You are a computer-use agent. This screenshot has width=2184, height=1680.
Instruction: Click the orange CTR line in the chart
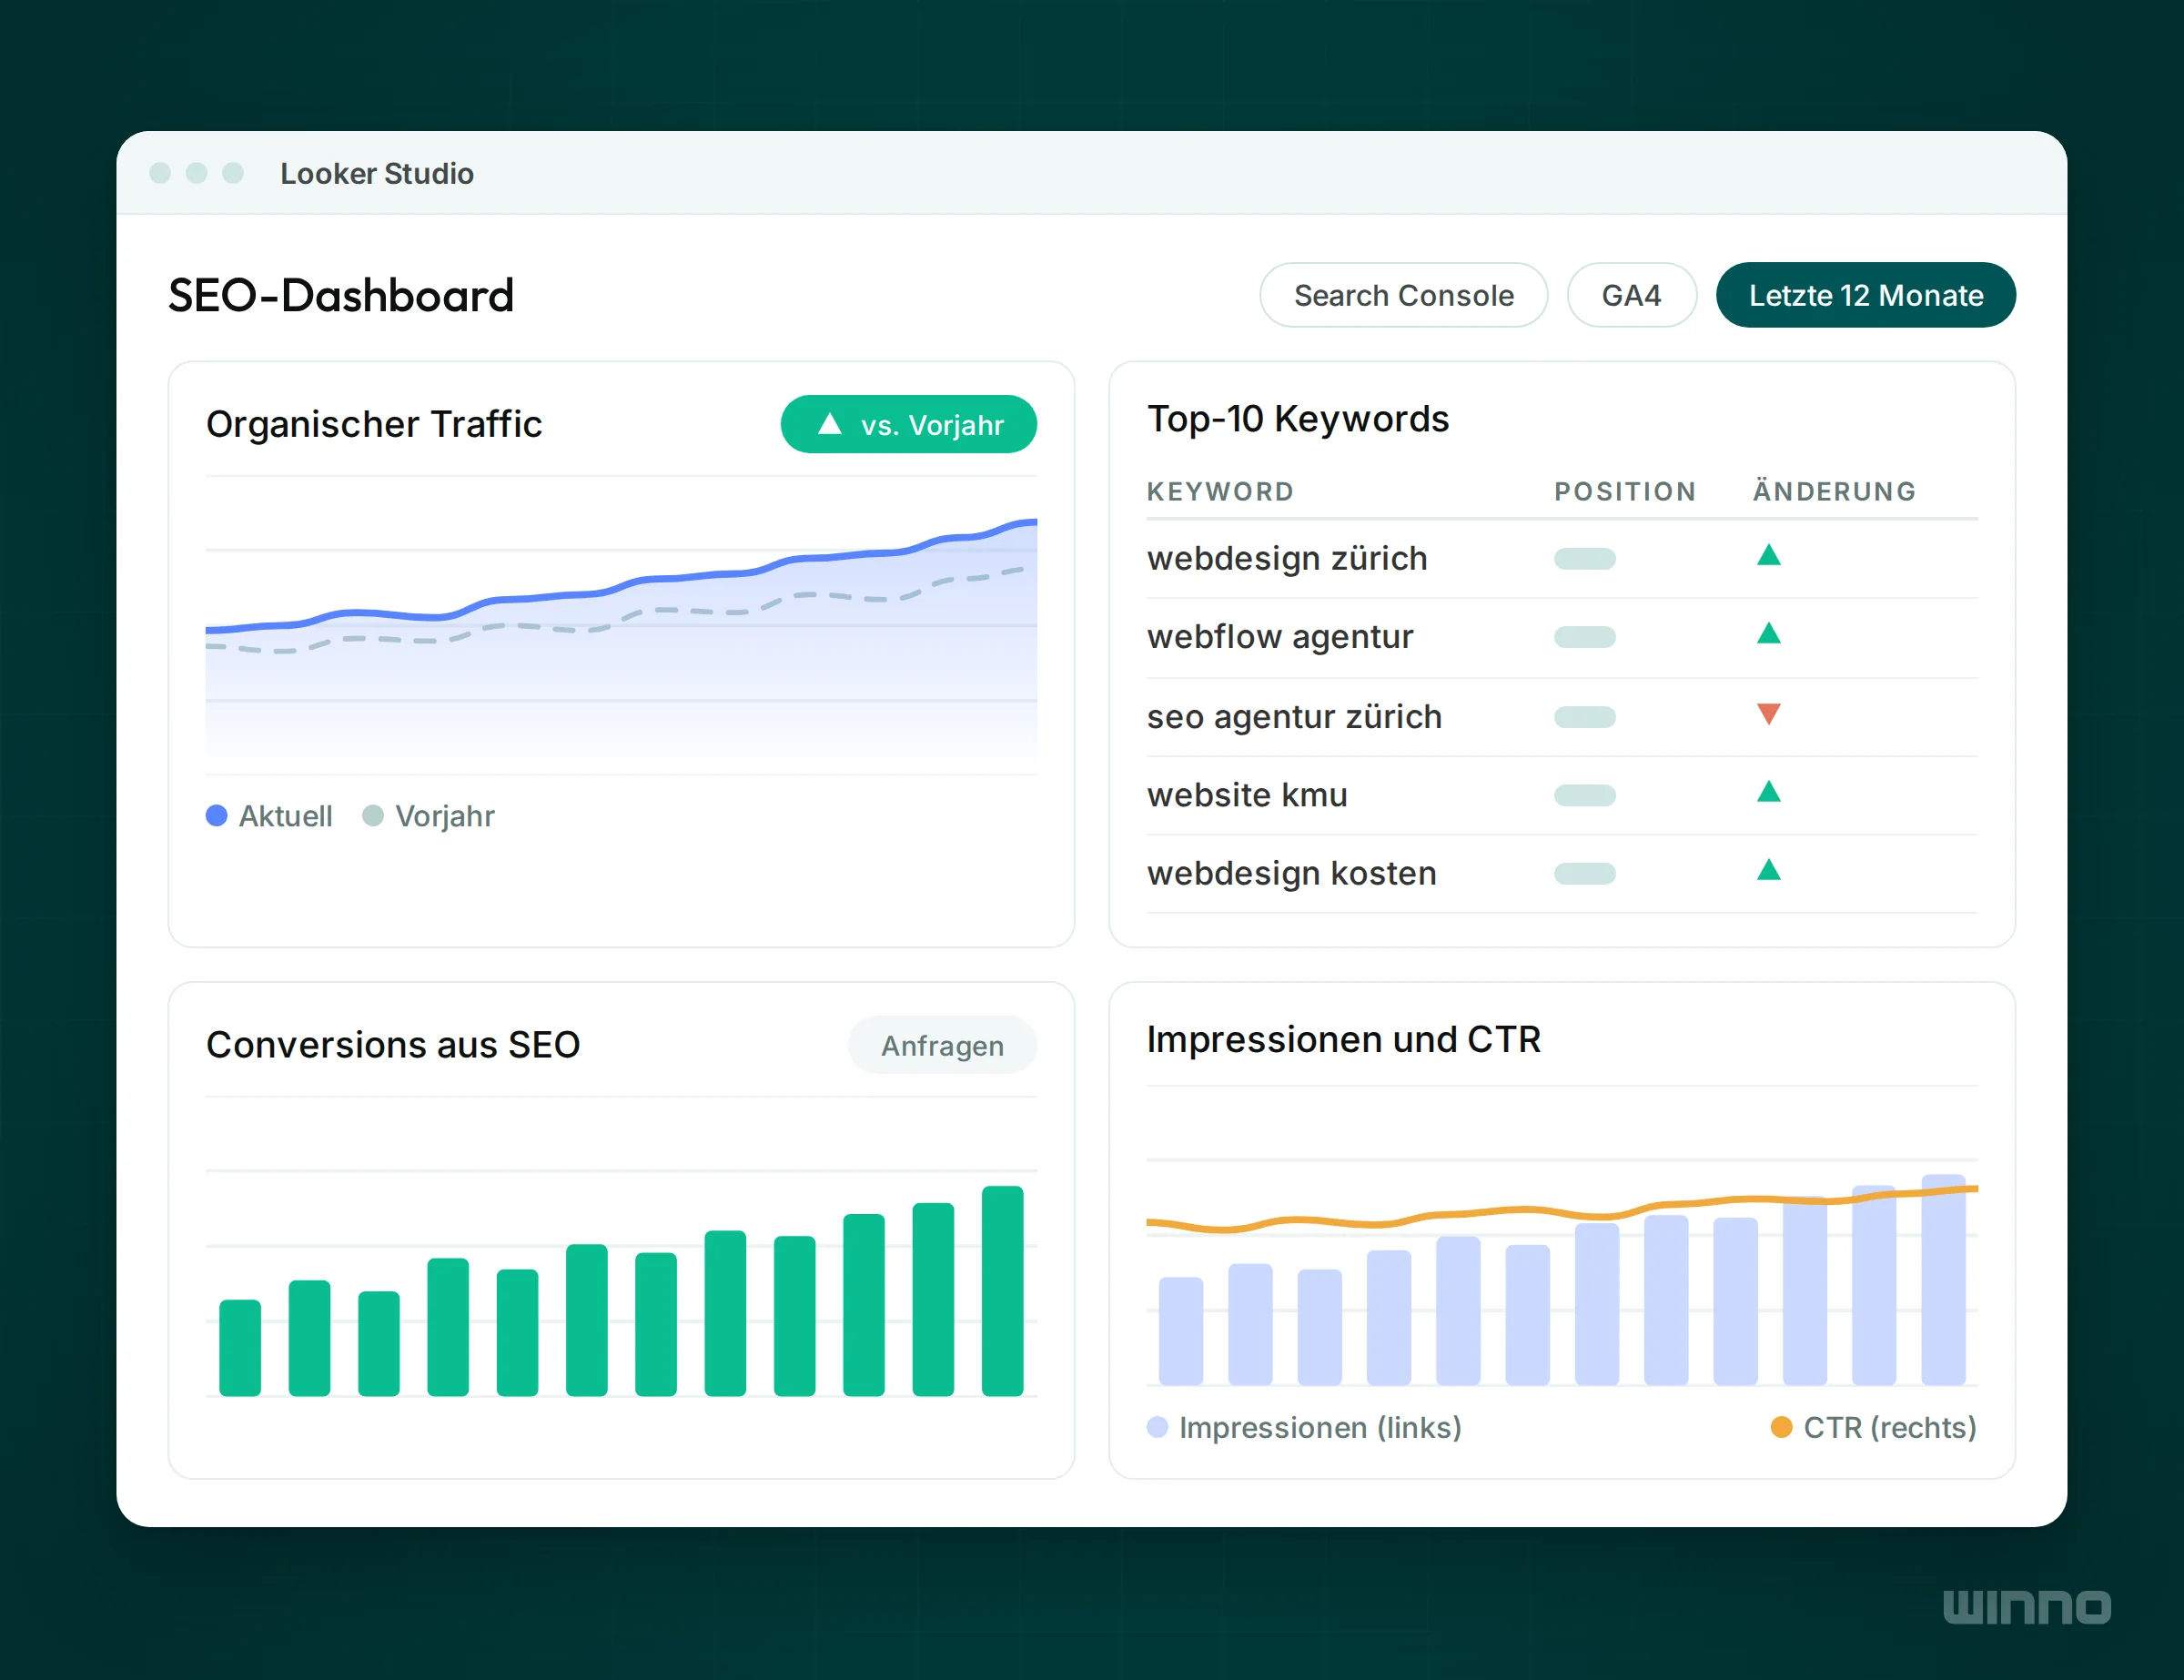[1561, 1211]
